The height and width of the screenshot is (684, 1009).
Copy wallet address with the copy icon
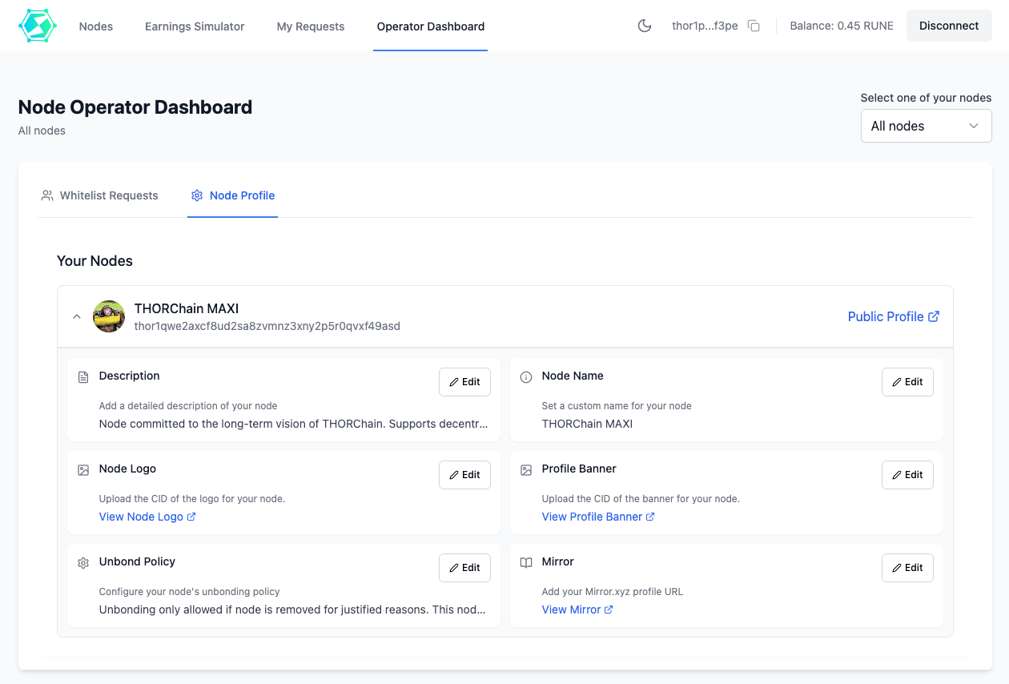point(754,26)
